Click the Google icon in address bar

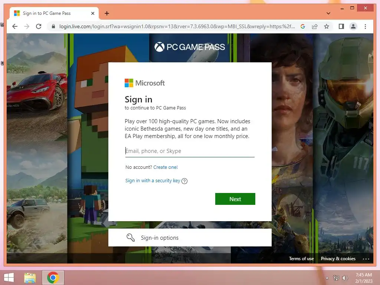tap(303, 26)
